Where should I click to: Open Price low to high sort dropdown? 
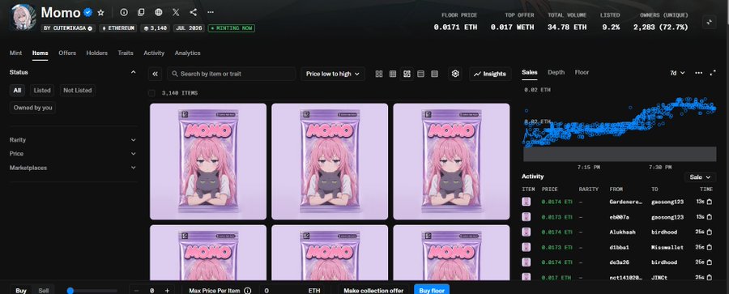(333, 74)
